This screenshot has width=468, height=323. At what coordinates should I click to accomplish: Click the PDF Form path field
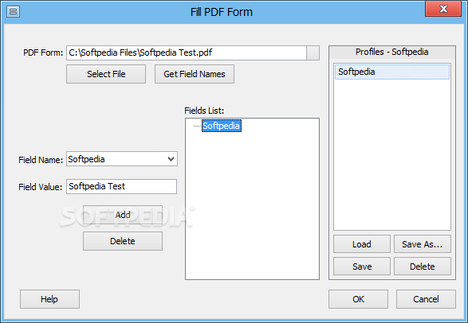187,53
